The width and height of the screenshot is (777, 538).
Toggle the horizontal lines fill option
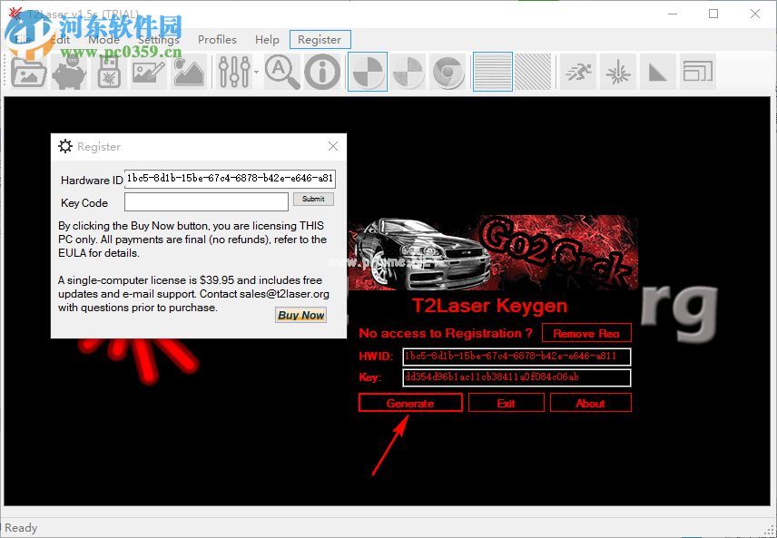492,72
